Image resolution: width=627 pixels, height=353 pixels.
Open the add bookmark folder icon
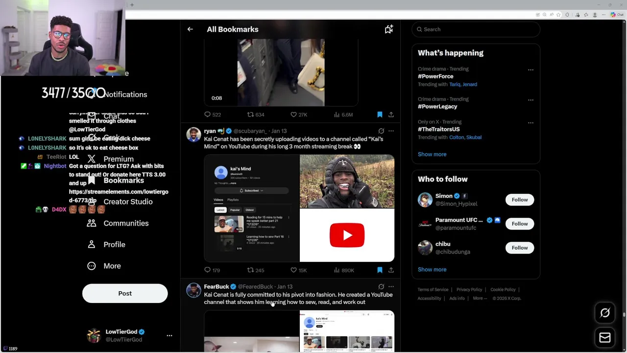click(388, 29)
